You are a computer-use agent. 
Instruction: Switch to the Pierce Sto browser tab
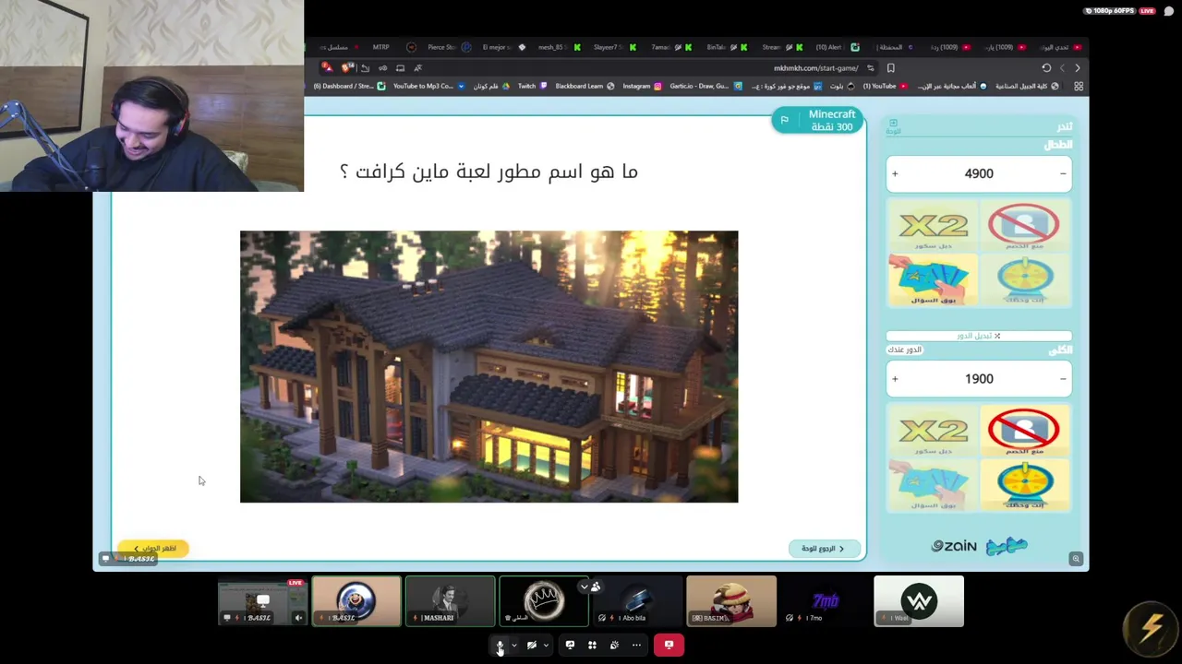[x=449, y=47]
